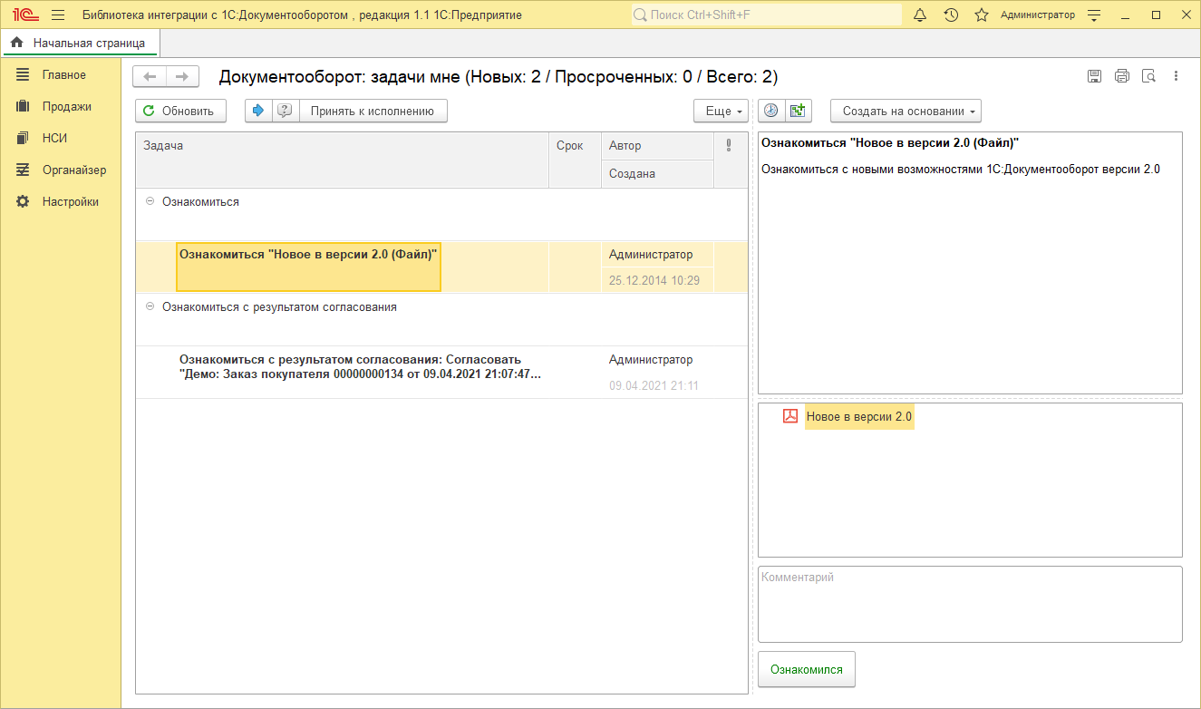This screenshot has height=709, width=1201.
Task: Click the Главное section lines icon
Action: point(23,74)
